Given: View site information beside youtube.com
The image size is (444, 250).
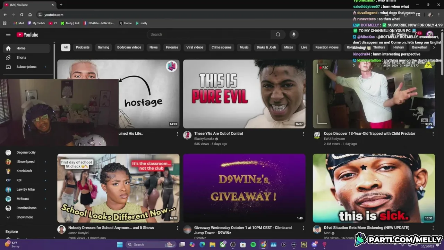Looking at the screenshot, I should click(40, 15).
